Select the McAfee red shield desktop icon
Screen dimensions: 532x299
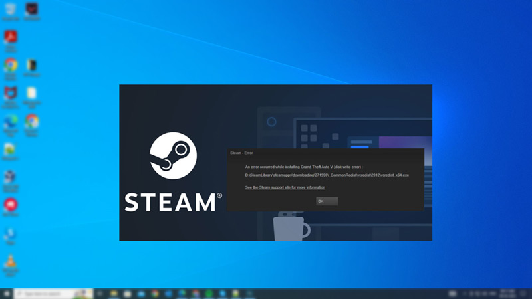pos(11,97)
